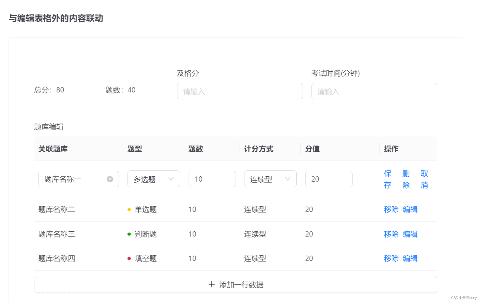
Task: Click the 题数 input containing 10
Action: point(212,179)
